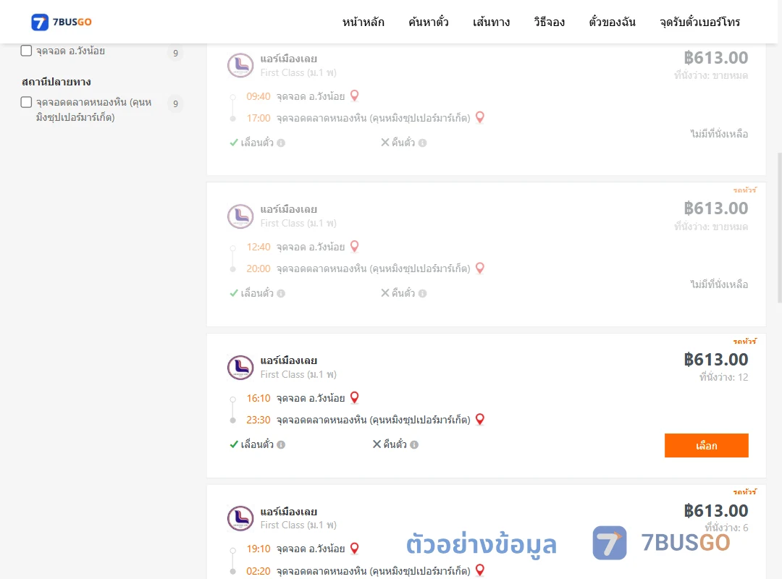Click the operator logo of the 16:10 trip
Image resolution: width=782 pixels, height=579 pixels.
[240, 368]
